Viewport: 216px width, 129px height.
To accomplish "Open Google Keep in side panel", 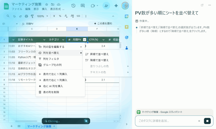I will (x=126, y=27).
